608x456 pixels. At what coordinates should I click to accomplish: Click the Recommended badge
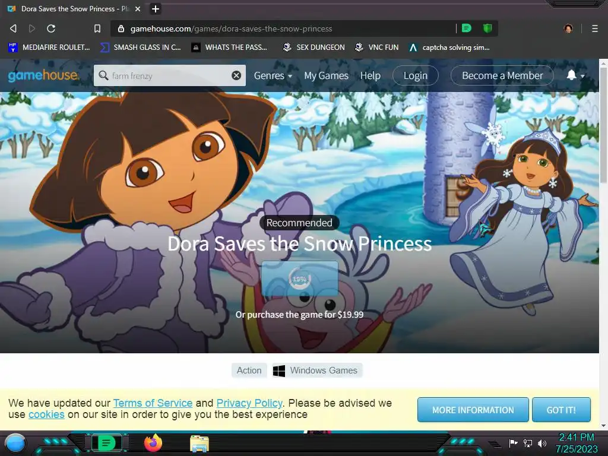pos(299,223)
